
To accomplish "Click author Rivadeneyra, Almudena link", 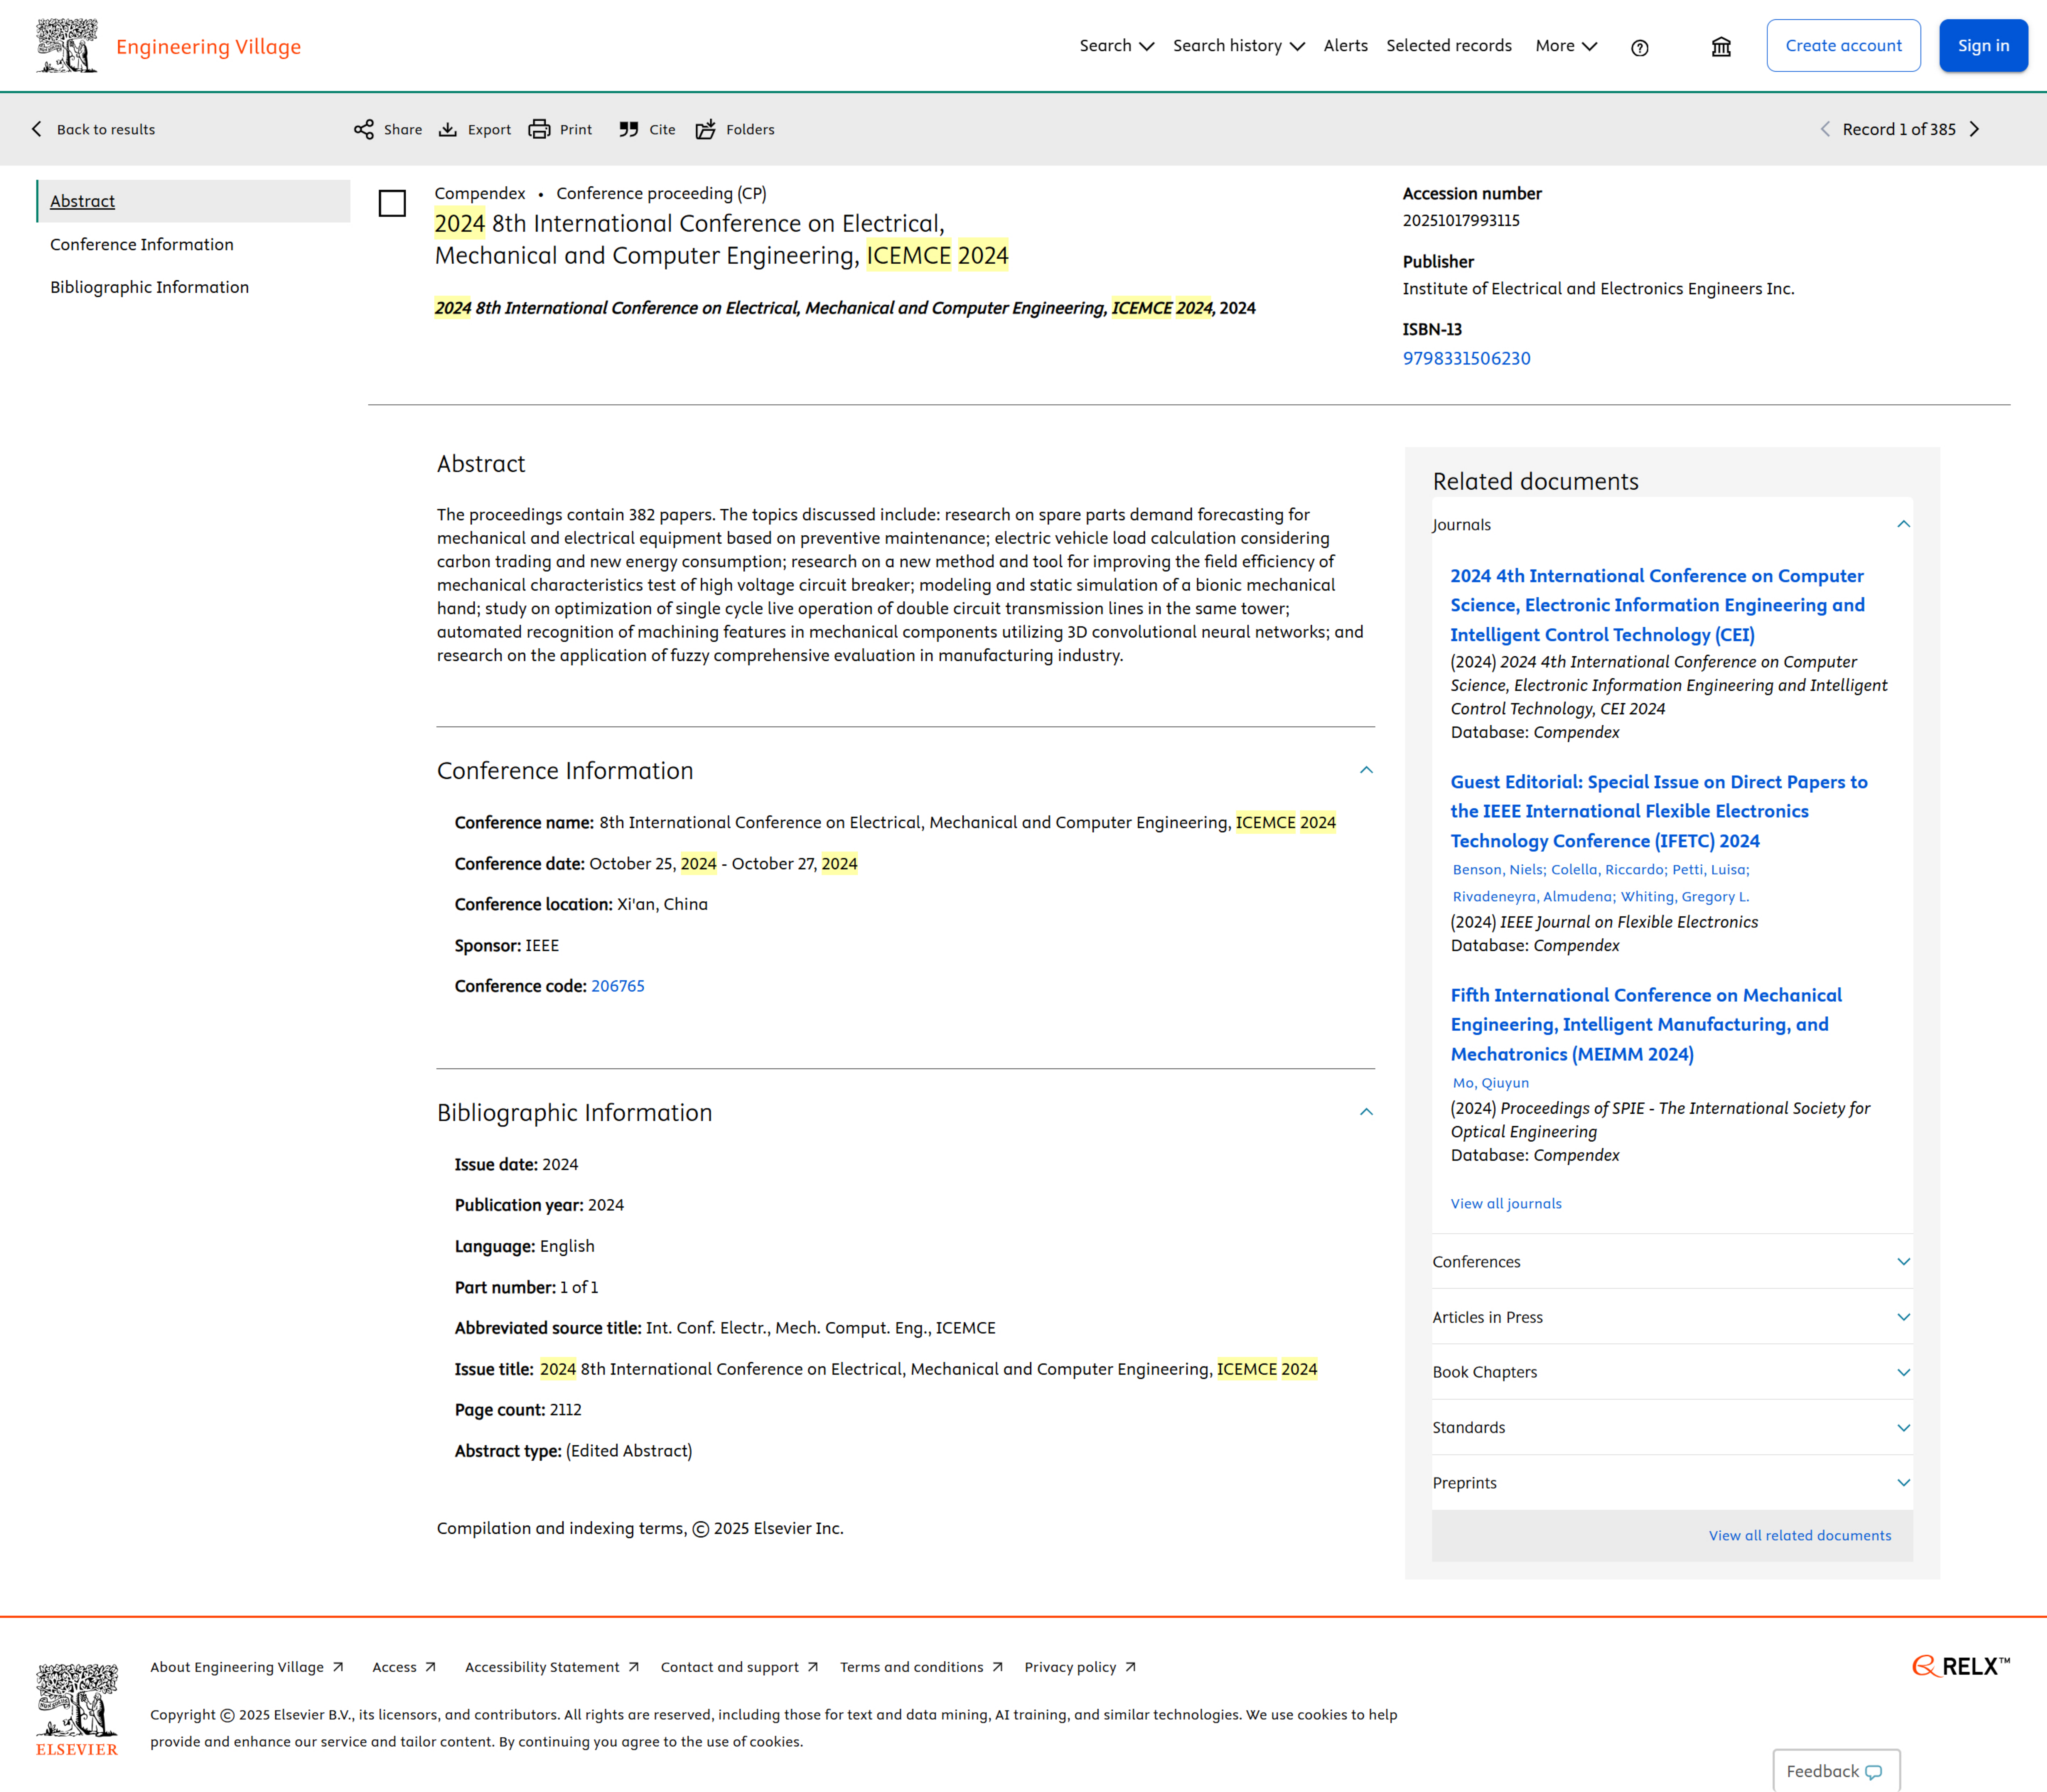I will pos(1534,897).
